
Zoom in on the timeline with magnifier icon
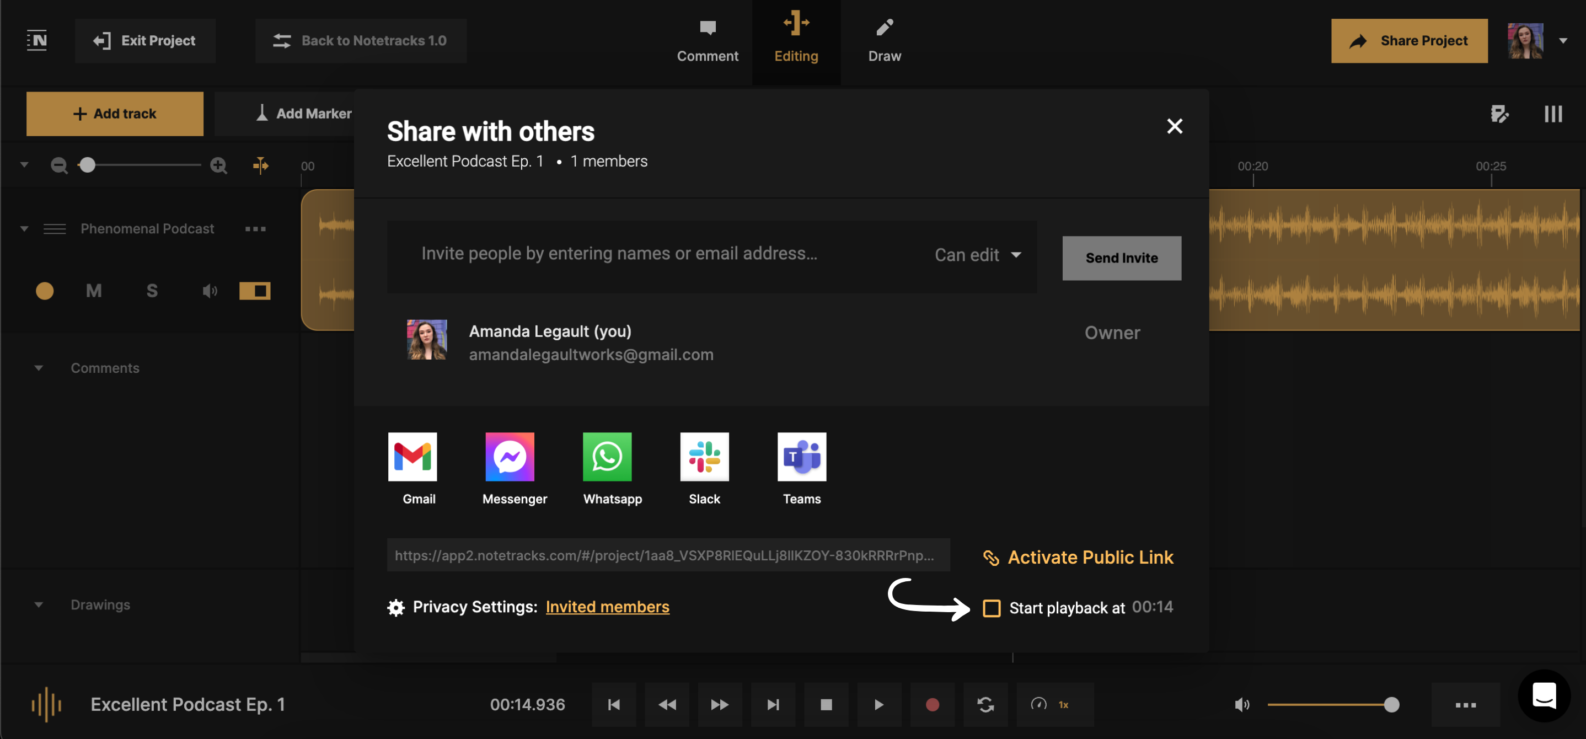click(218, 165)
